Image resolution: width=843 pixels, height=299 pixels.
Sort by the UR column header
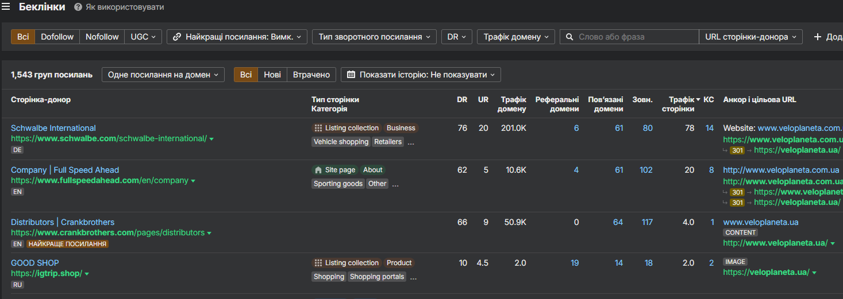click(x=483, y=100)
